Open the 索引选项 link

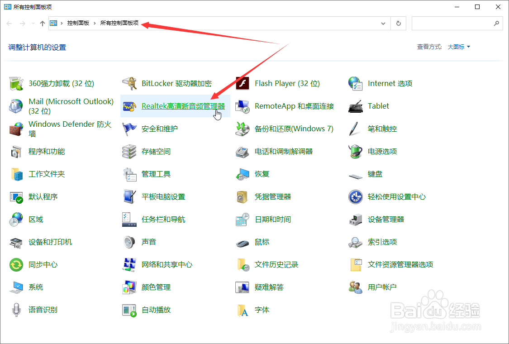pos(382,242)
